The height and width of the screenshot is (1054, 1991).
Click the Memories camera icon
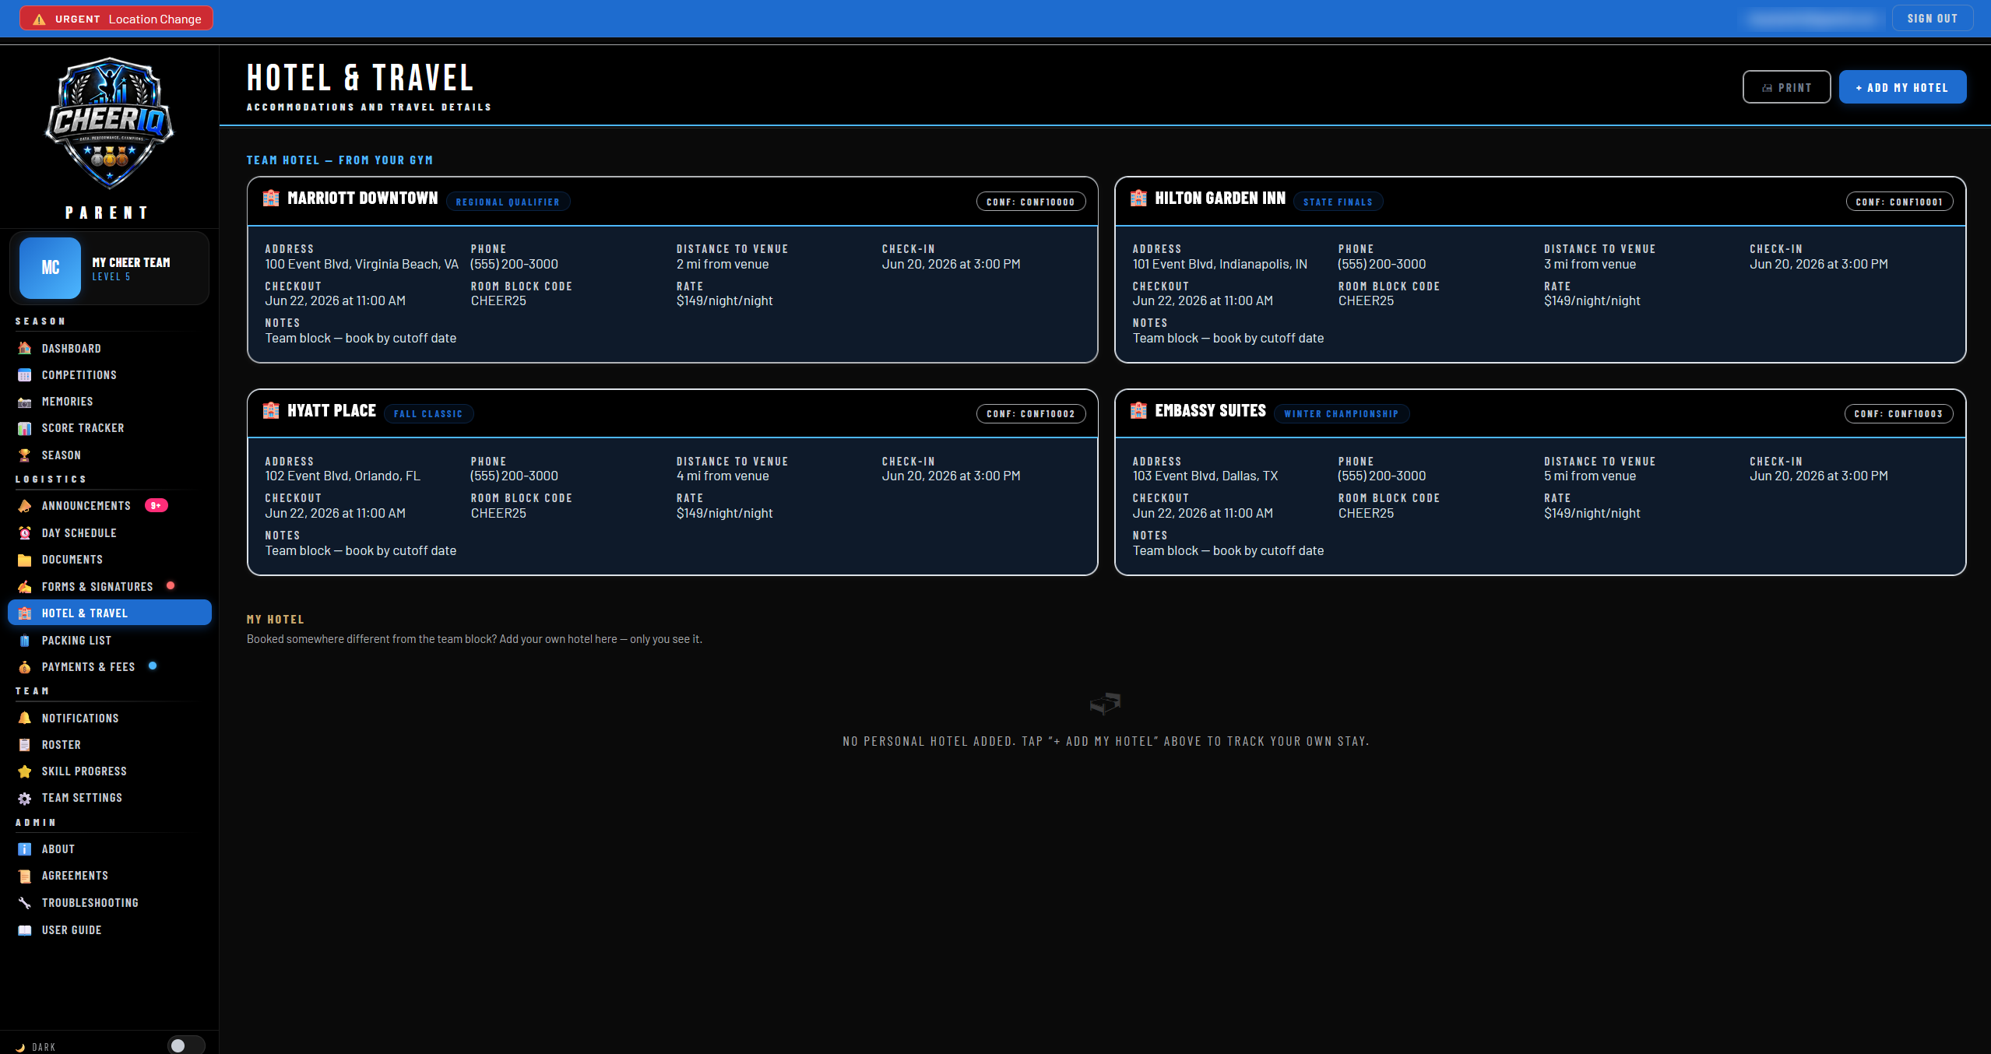click(25, 402)
